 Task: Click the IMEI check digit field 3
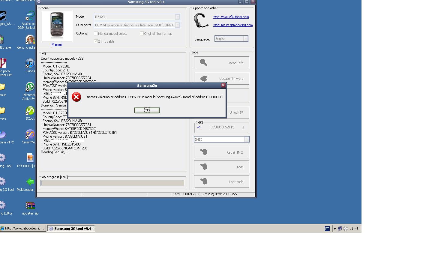pos(243,127)
